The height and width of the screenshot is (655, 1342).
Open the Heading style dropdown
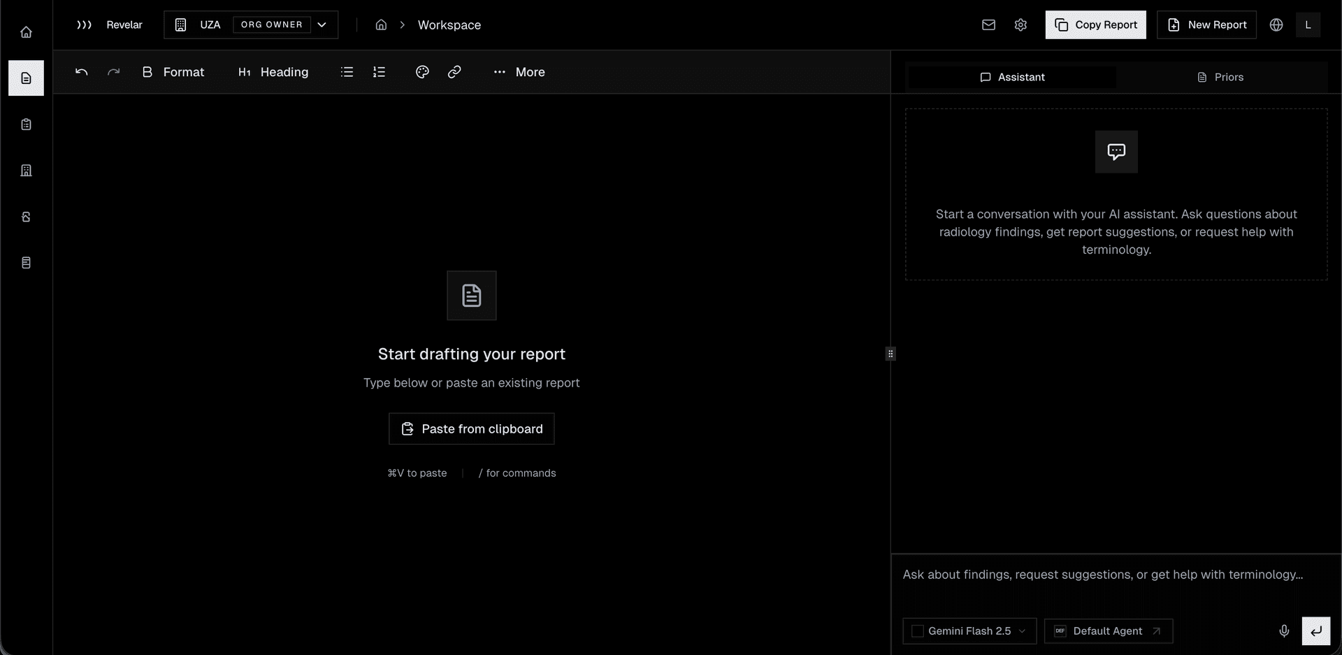coord(273,72)
